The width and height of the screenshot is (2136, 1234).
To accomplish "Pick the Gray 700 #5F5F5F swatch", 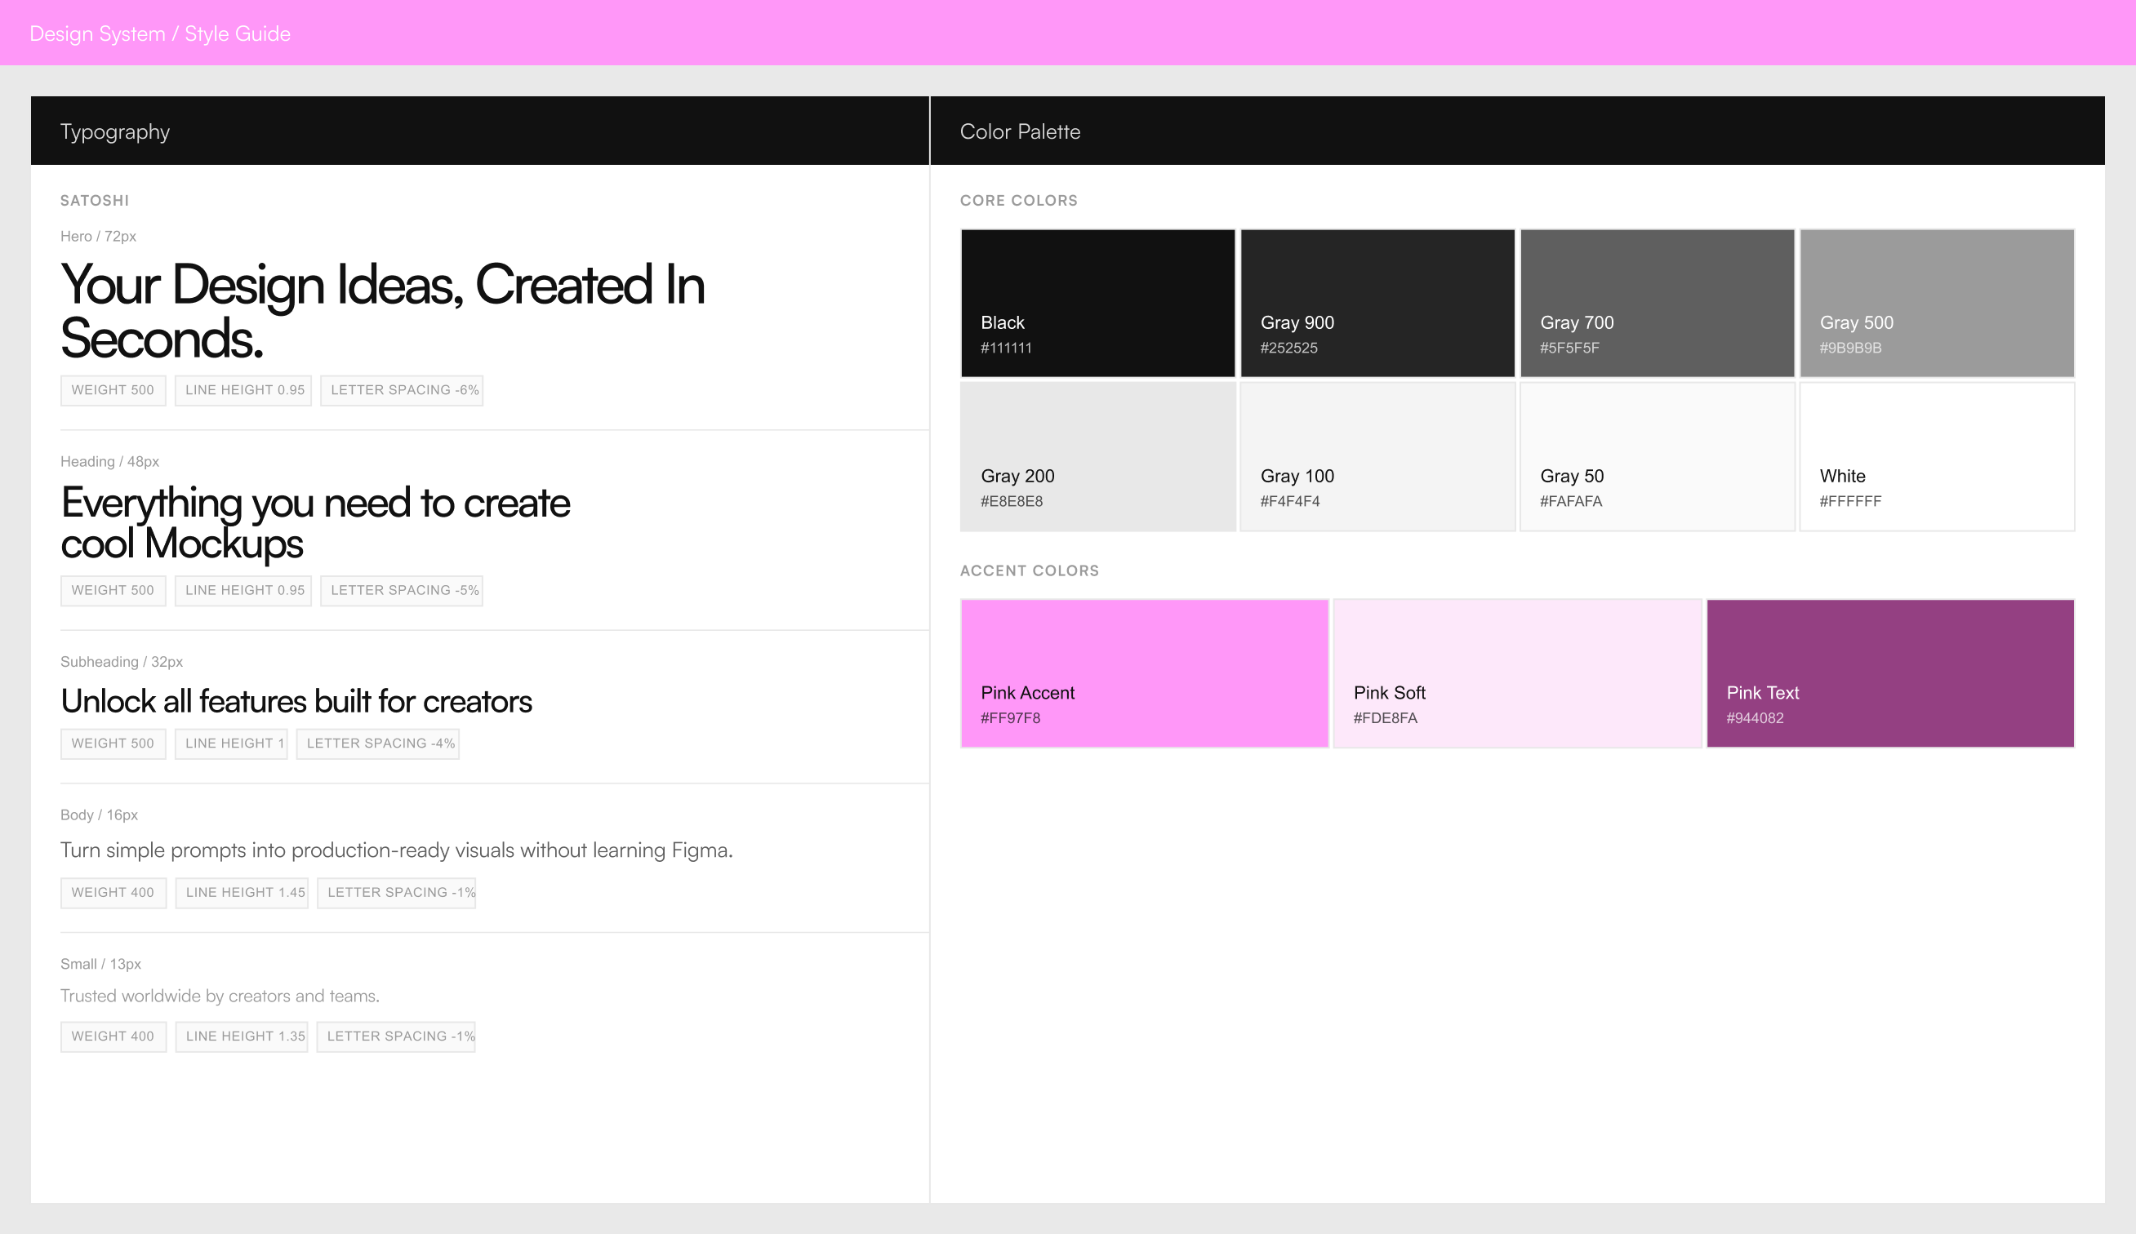I will coord(1657,304).
